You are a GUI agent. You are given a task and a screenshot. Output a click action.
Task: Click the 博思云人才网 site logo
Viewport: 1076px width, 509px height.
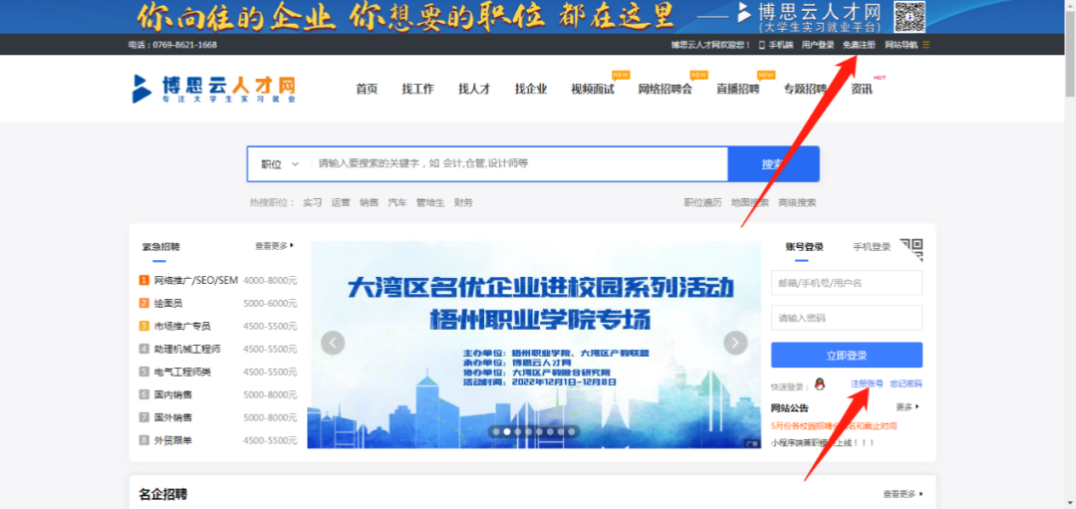(214, 89)
